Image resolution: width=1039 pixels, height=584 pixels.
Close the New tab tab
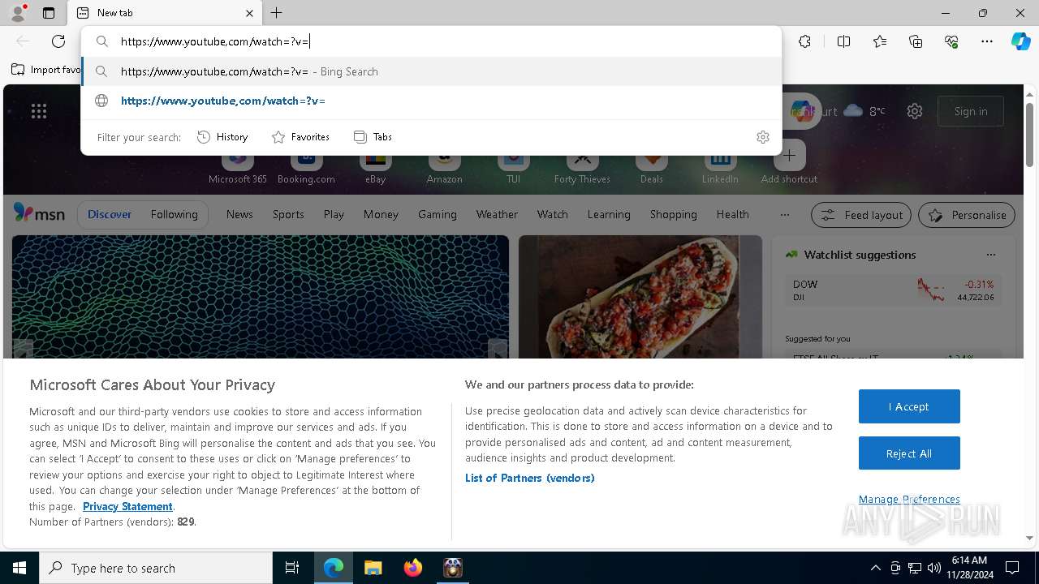click(x=249, y=13)
